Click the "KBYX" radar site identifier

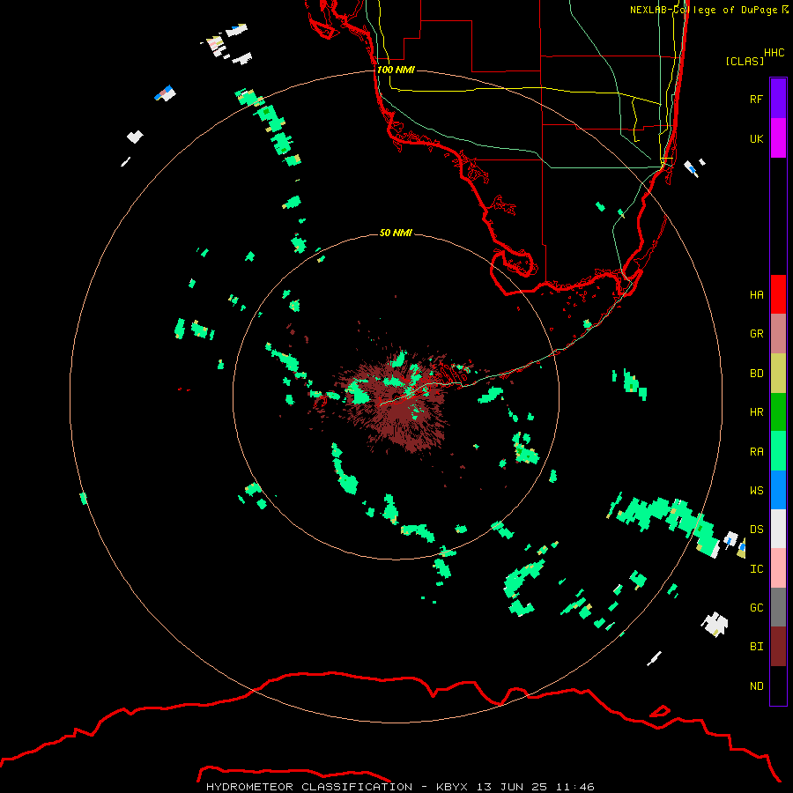click(452, 787)
